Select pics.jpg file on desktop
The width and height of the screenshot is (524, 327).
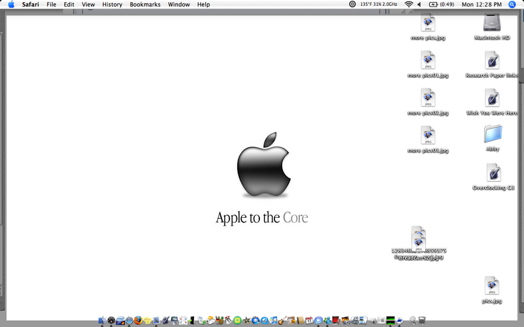492,286
